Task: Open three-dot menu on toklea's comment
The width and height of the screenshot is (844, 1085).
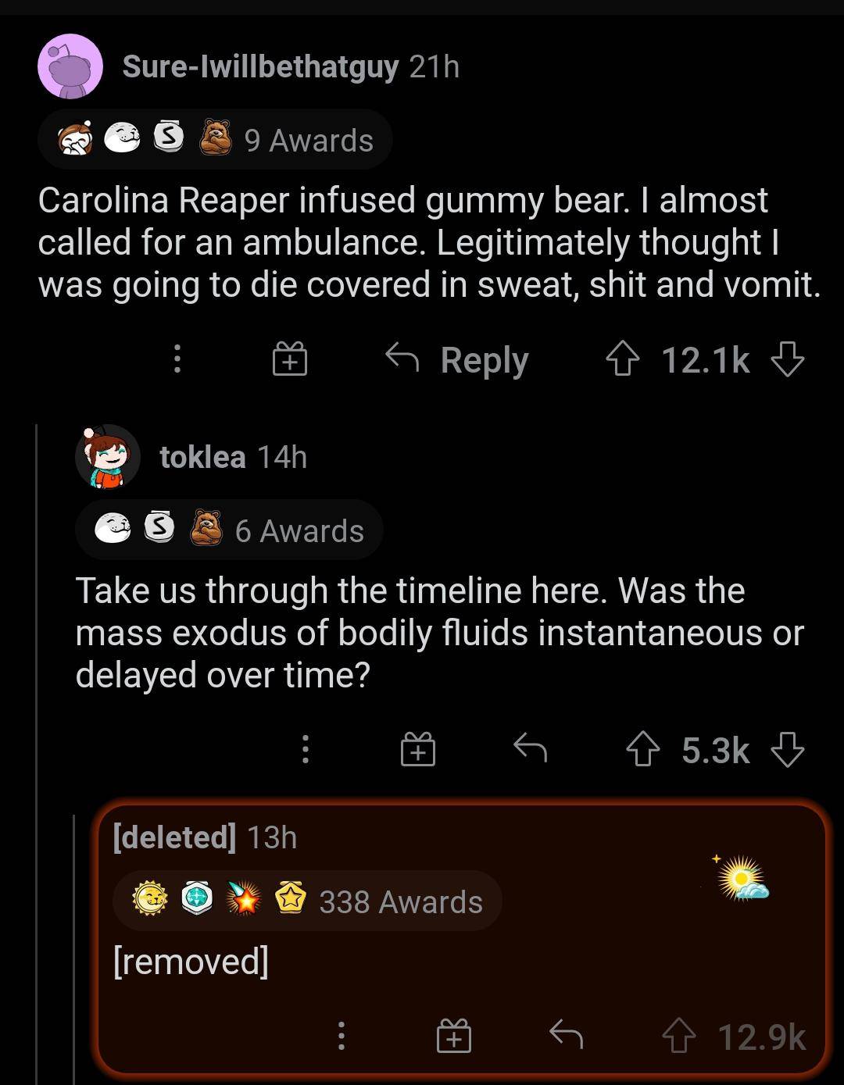Action: (306, 750)
